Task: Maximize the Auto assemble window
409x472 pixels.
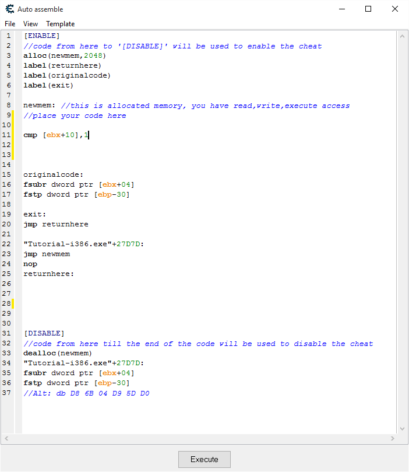Action: tap(368, 9)
